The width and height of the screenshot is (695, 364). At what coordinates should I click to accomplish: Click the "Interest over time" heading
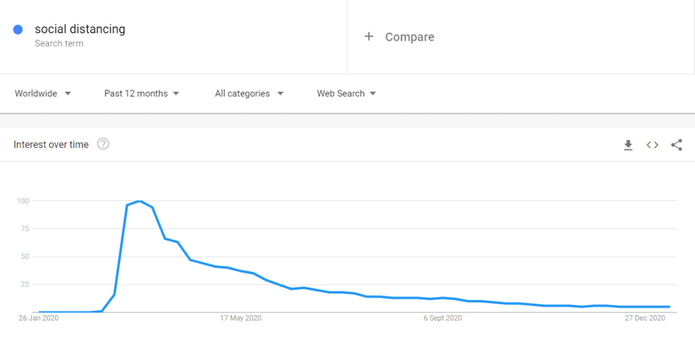click(x=51, y=145)
